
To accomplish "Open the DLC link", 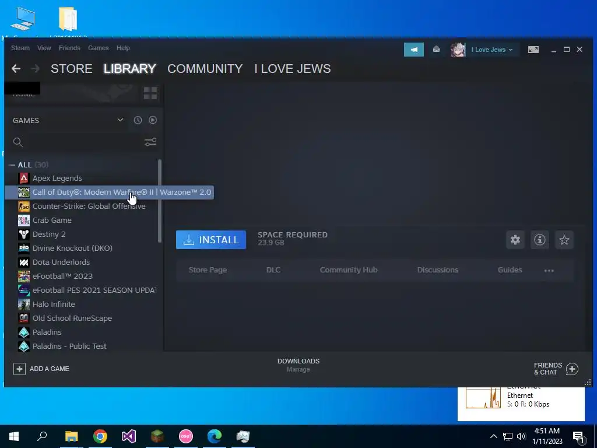I will click(273, 269).
